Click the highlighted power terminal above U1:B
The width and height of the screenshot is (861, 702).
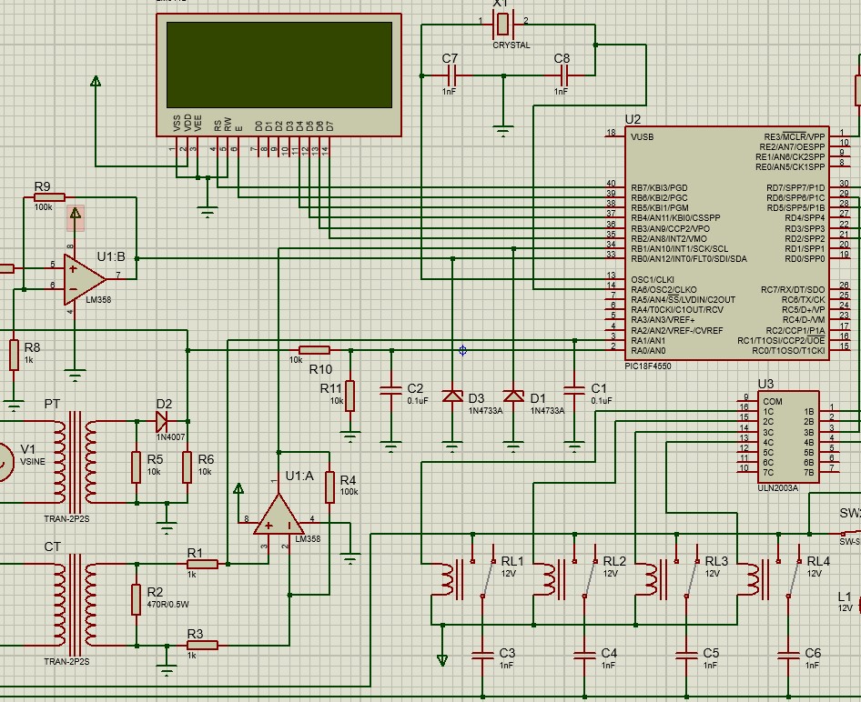click(x=76, y=217)
